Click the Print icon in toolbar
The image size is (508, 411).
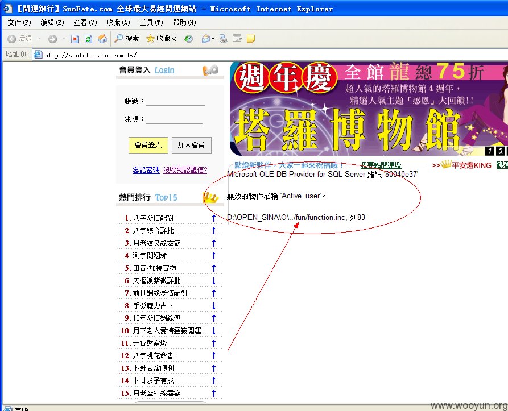(223, 39)
